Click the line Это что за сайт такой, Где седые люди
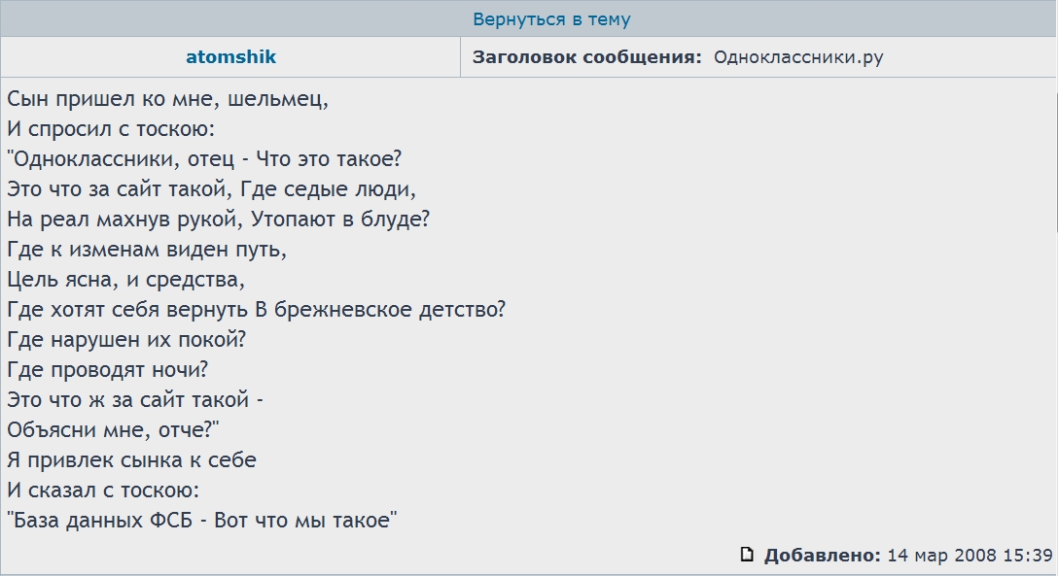 pos(212,189)
